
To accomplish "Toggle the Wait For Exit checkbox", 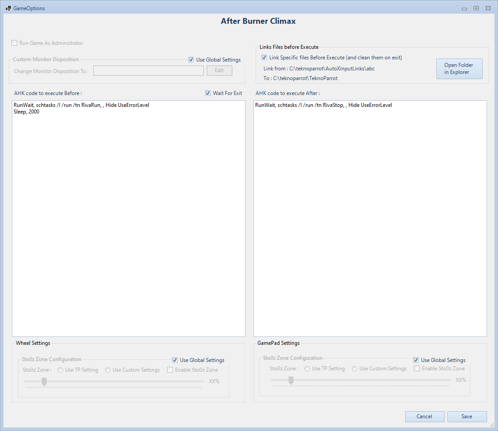I will [208, 93].
